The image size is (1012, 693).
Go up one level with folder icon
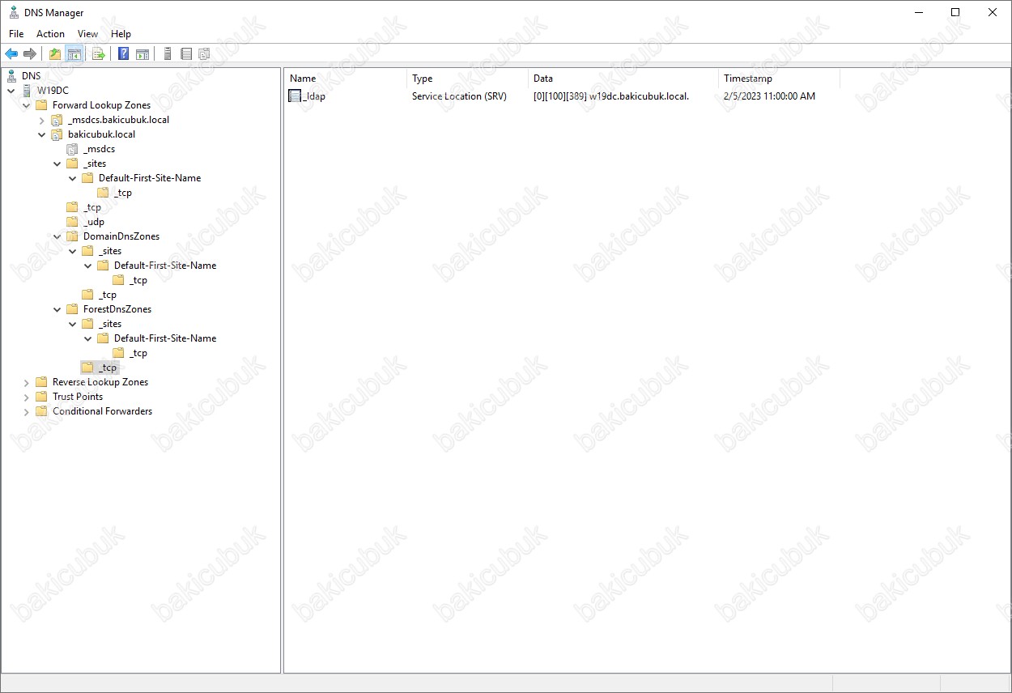tap(55, 54)
